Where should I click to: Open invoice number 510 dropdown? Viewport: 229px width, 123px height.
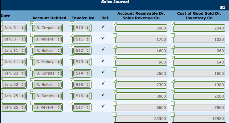(x=82, y=28)
